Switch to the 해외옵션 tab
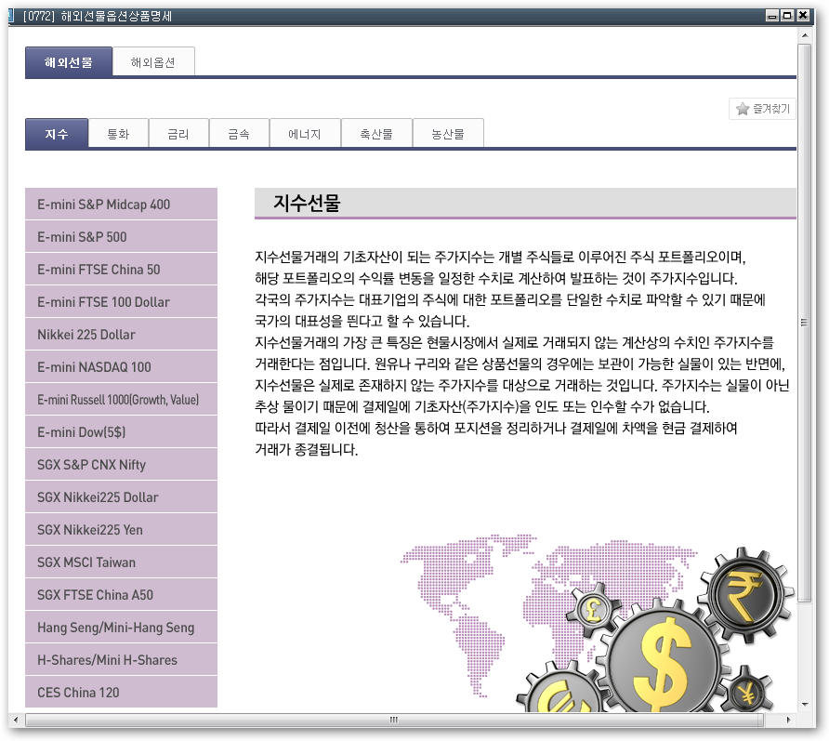 (x=153, y=61)
